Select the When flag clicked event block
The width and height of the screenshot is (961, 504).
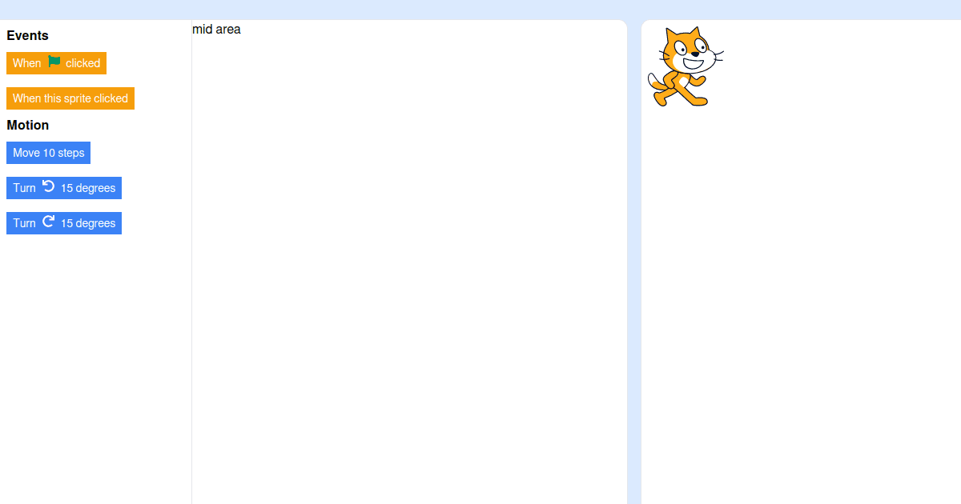coord(56,62)
